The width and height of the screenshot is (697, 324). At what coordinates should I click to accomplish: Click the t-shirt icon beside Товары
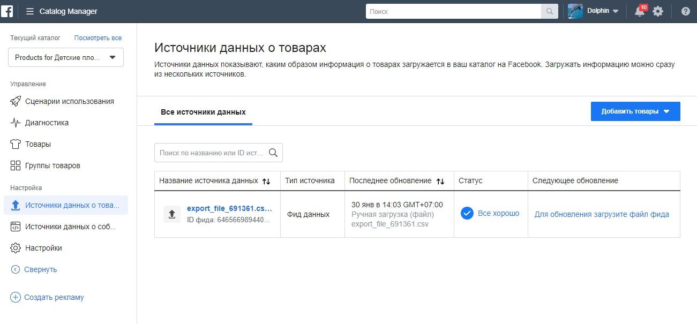coord(16,144)
